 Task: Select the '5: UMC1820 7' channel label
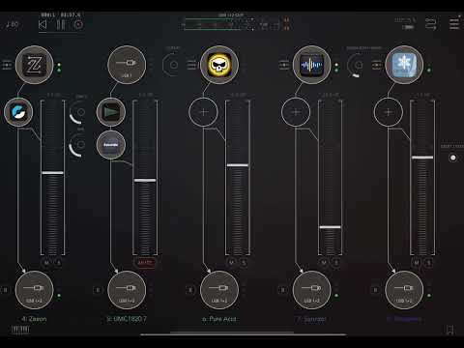click(x=127, y=319)
